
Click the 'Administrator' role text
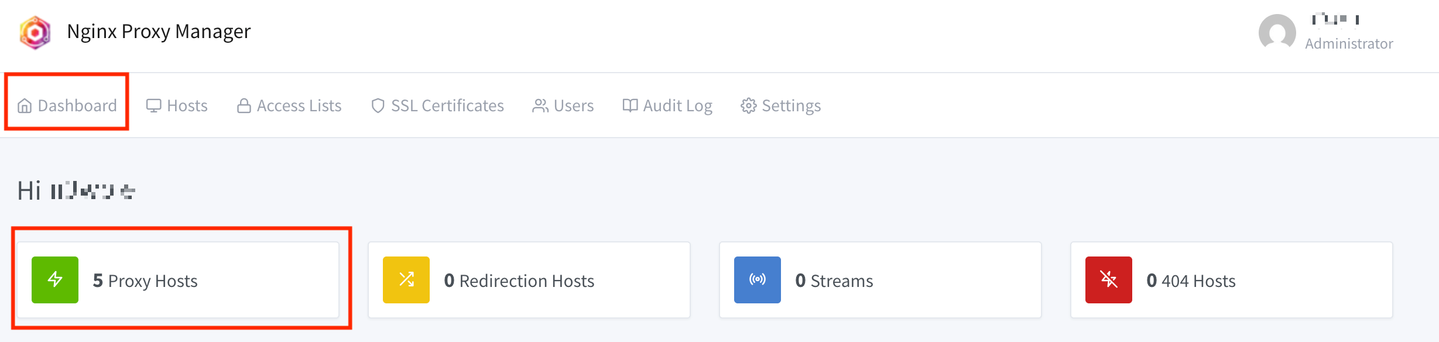point(1349,44)
